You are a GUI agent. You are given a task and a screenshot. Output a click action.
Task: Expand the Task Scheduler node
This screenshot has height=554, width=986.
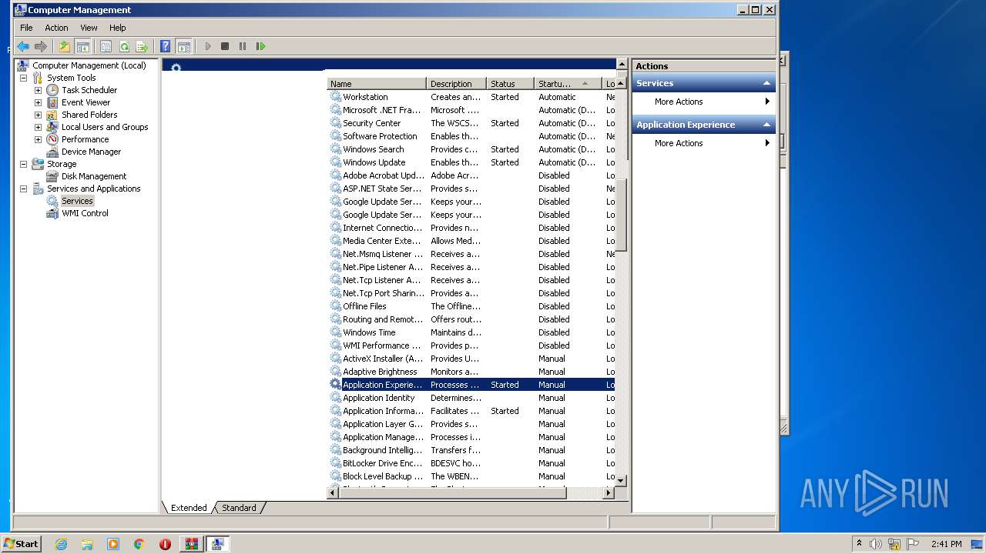click(x=38, y=90)
